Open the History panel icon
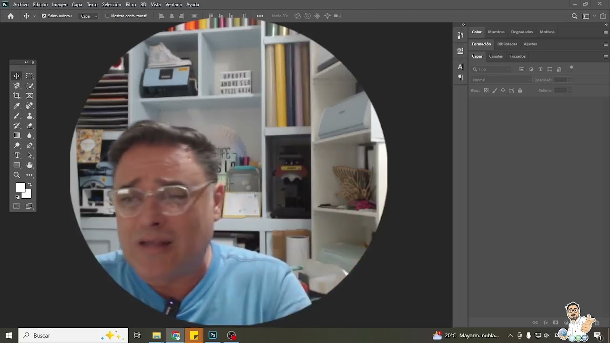 click(460, 35)
